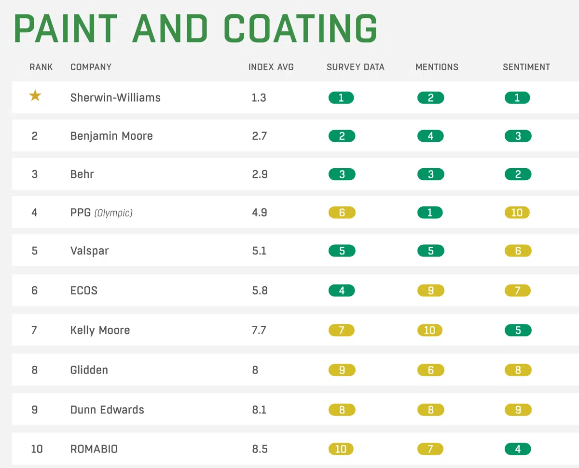579x468 pixels.
Task: Select the SENTIMENT column header
Action: pyautogui.click(x=526, y=67)
